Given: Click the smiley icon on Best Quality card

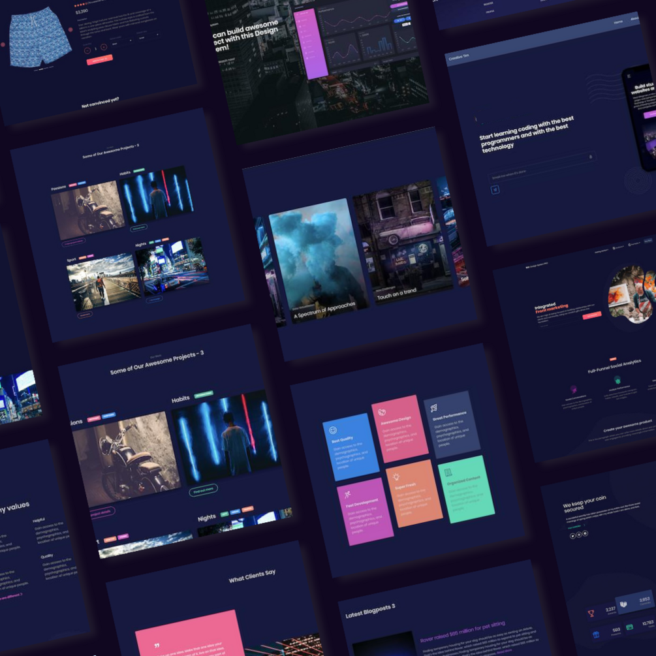Looking at the screenshot, I should tap(333, 430).
